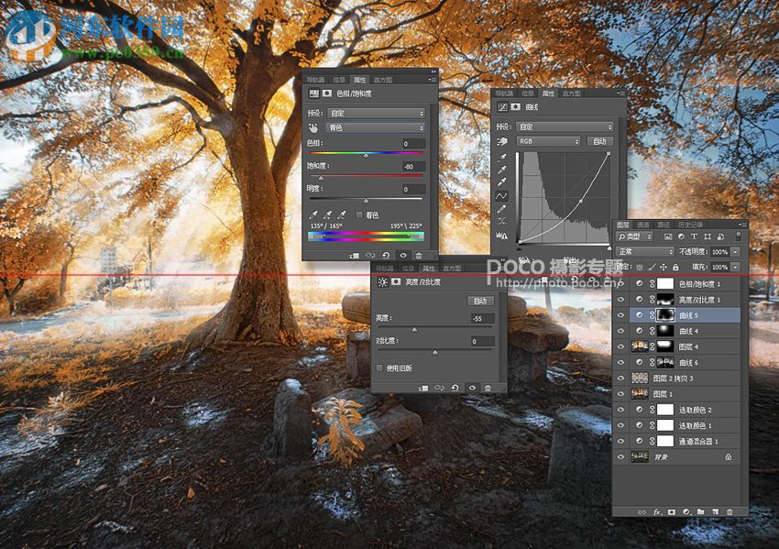The width and height of the screenshot is (779, 549).
Task: Switch to the 导航器 tab in Hue/Saturation panel
Action: 315,80
